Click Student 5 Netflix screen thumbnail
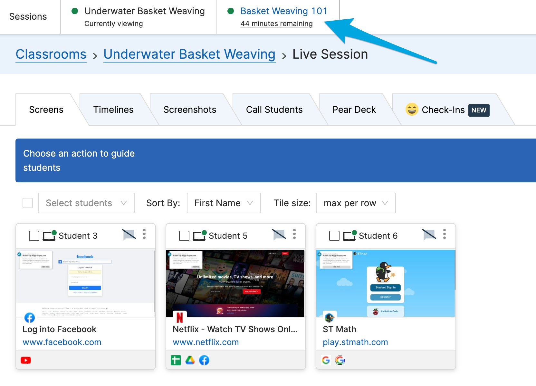The width and height of the screenshot is (536, 386). point(235,283)
